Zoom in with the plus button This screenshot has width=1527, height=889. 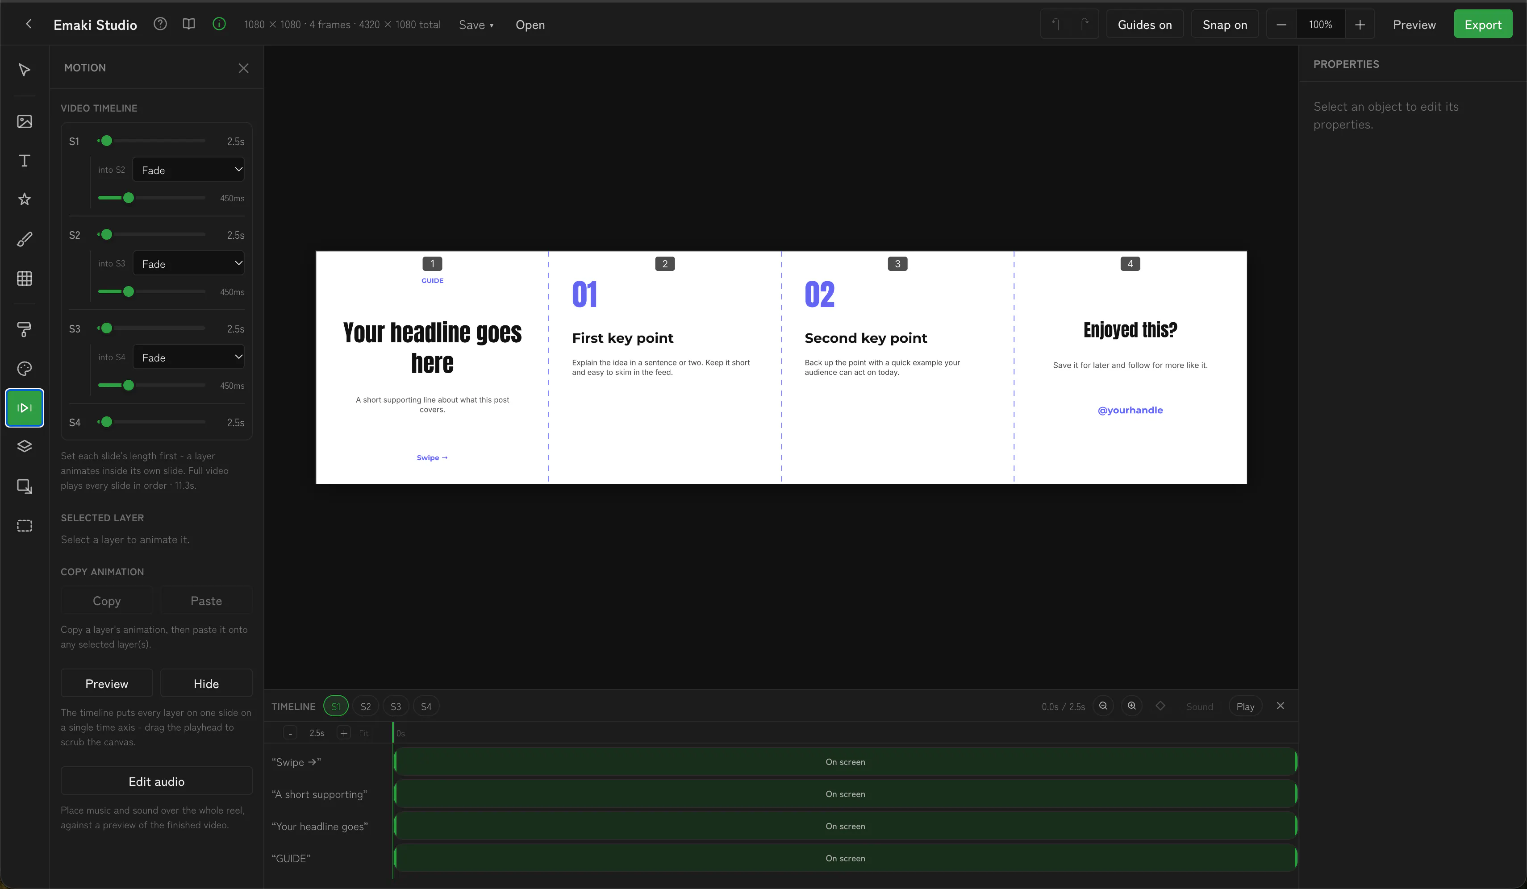tap(1360, 24)
